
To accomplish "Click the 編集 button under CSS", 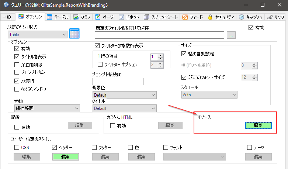I will tap(27, 157).
